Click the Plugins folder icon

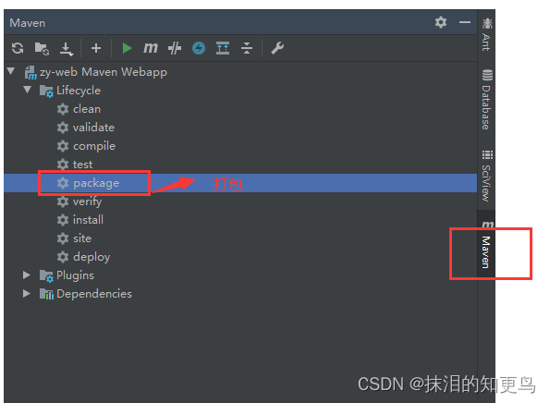click(x=46, y=276)
